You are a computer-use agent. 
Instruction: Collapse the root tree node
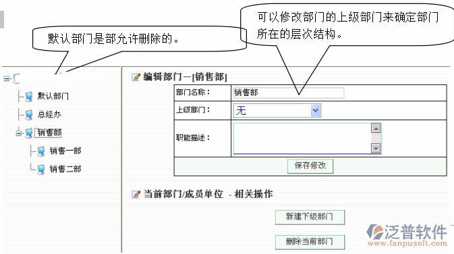6,78
